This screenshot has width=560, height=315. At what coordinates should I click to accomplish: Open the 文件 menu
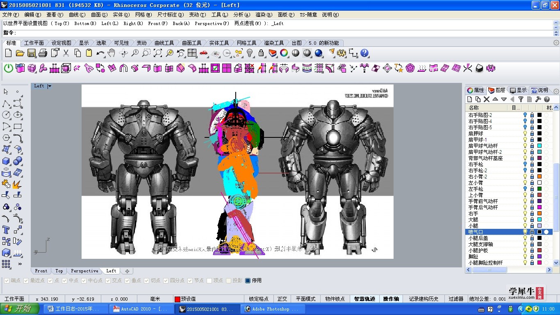click(x=10, y=15)
